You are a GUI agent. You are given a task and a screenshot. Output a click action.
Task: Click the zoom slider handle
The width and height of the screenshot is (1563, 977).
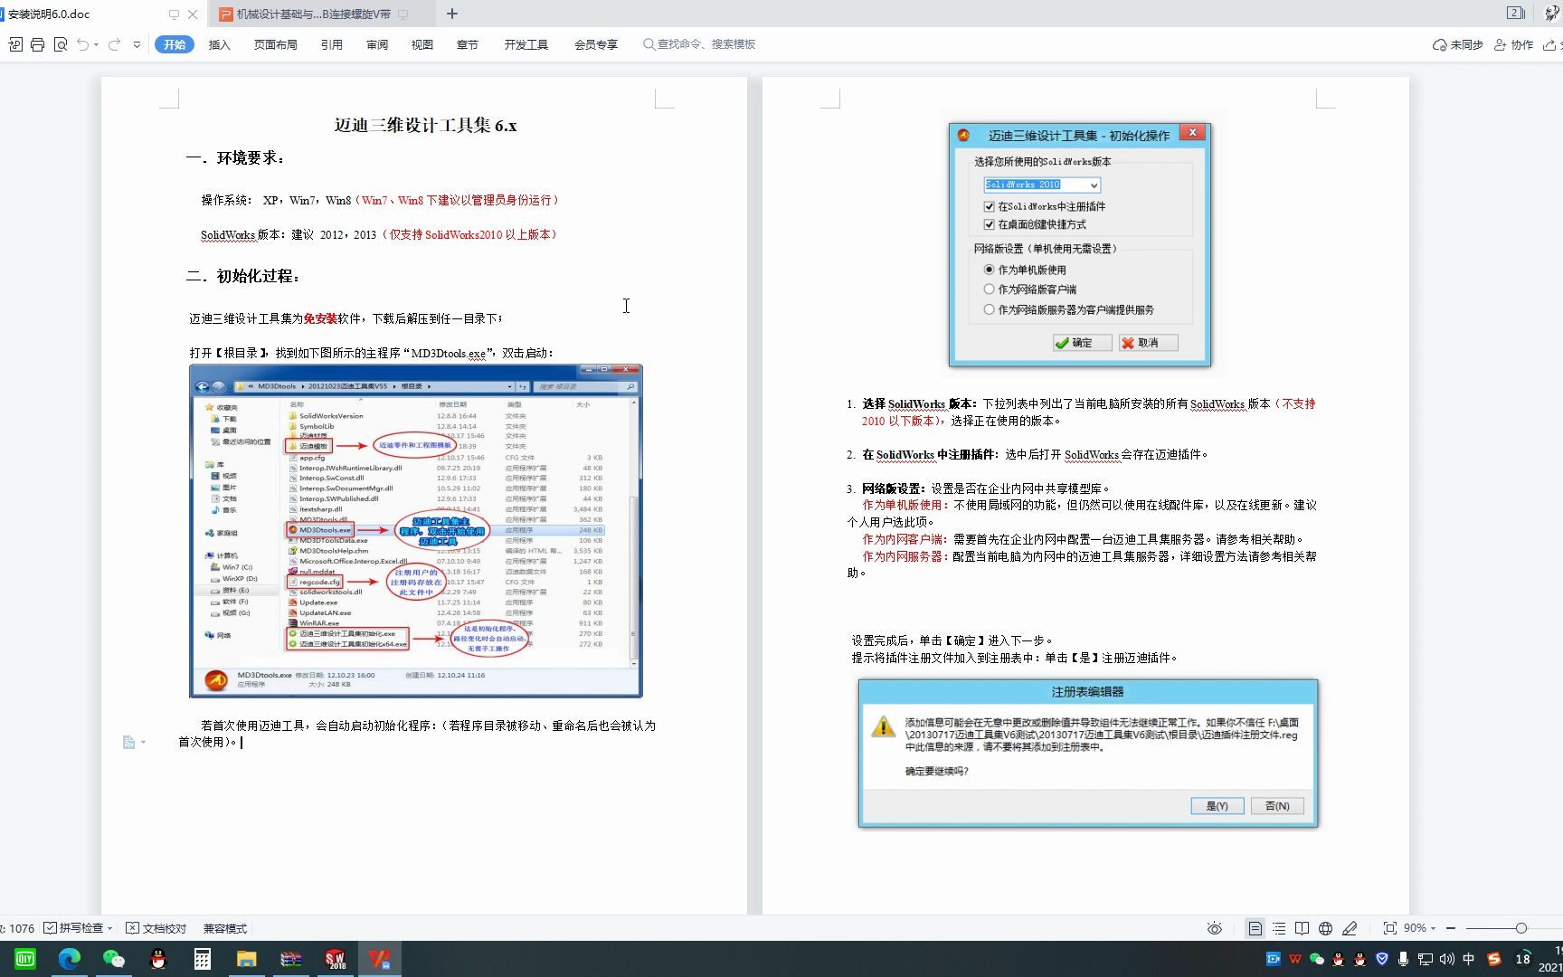click(1521, 928)
